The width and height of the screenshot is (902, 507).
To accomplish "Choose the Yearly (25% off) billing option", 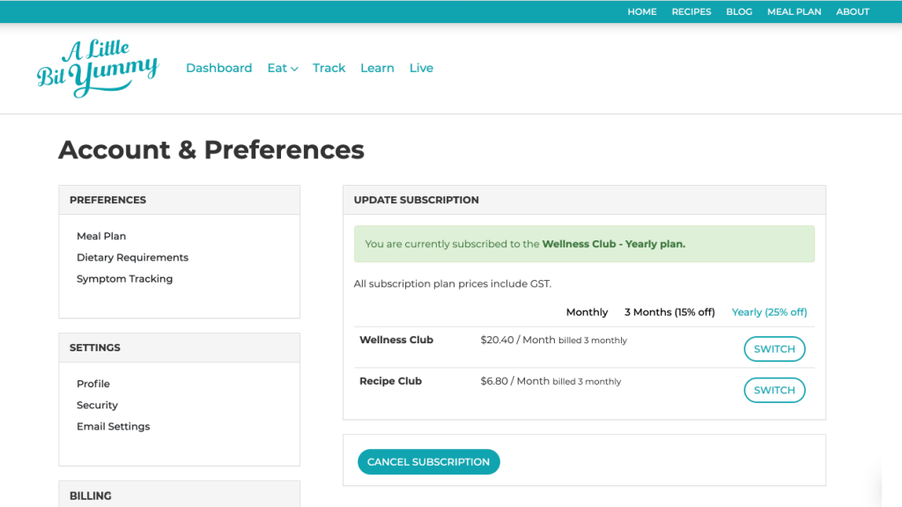I will 769,312.
